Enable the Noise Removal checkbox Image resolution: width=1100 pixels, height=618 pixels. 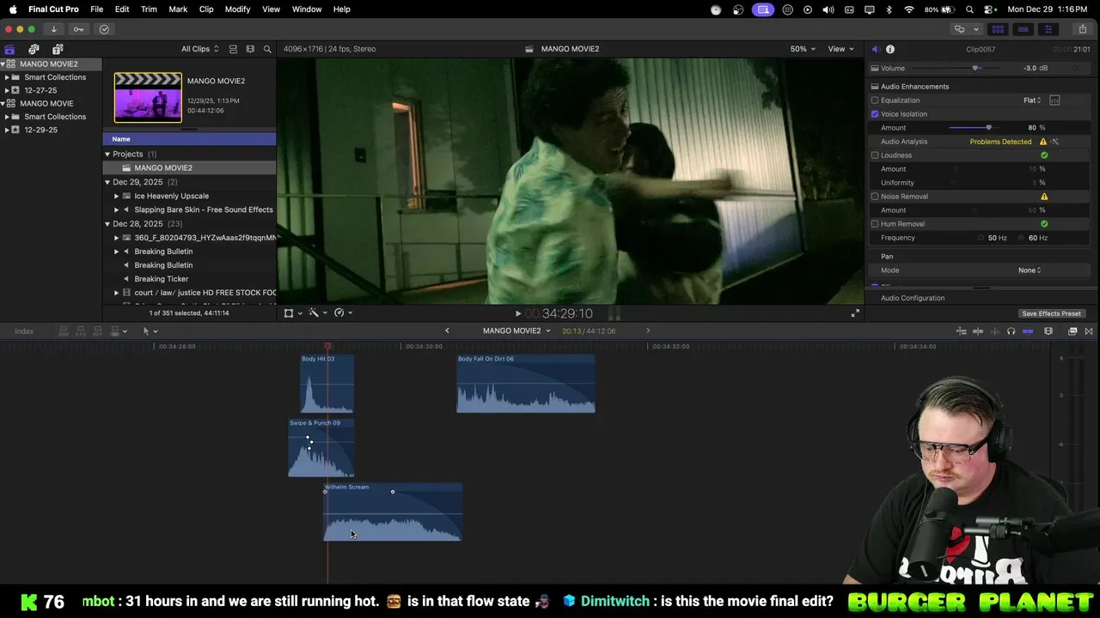click(x=875, y=197)
